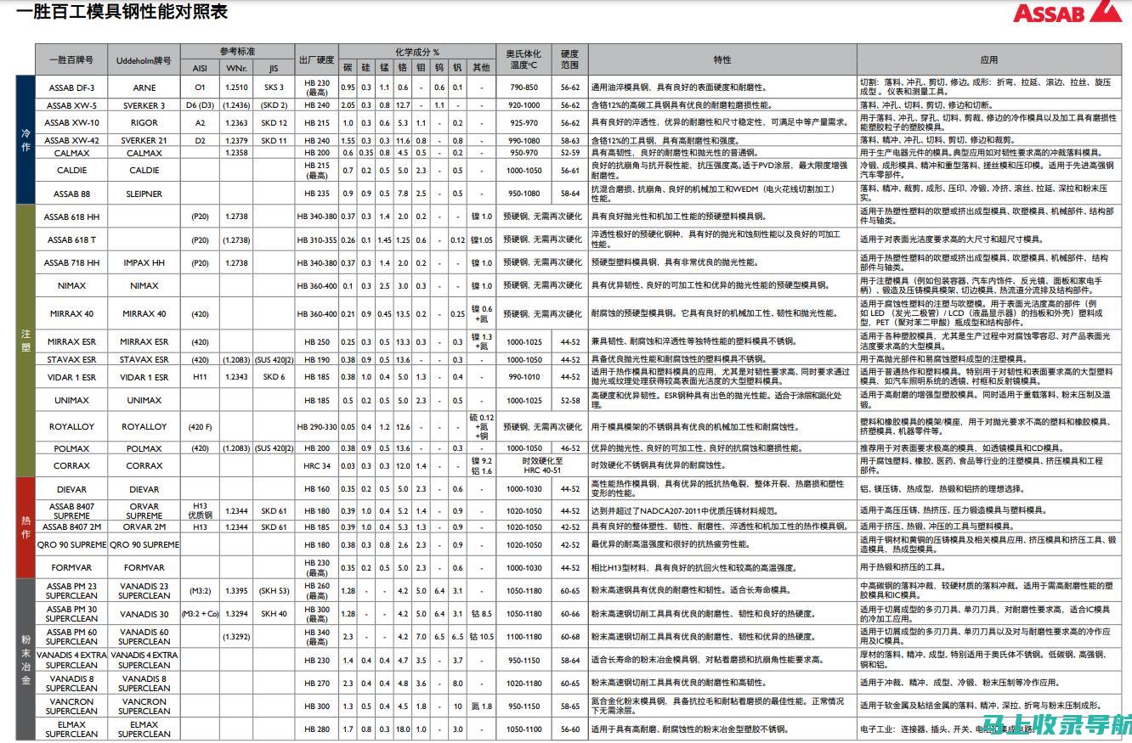1132x743 pixels.
Task: Click the 时效硬化至 HRC 40-51 cell
Action: [542, 465]
